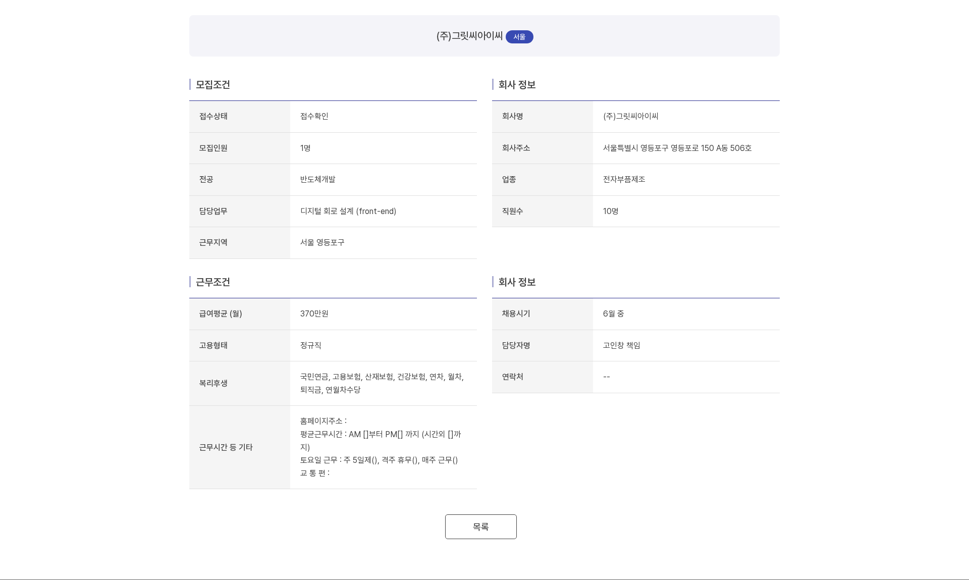Click the 복리후생 label cell
Viewport: 969px width, 580px height.
[240, 384]
